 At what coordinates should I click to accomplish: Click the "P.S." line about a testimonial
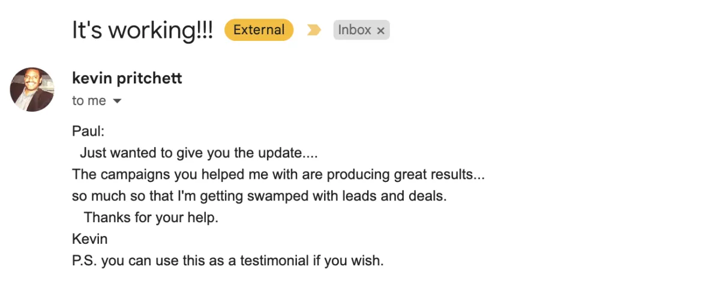tap(227, 261)
